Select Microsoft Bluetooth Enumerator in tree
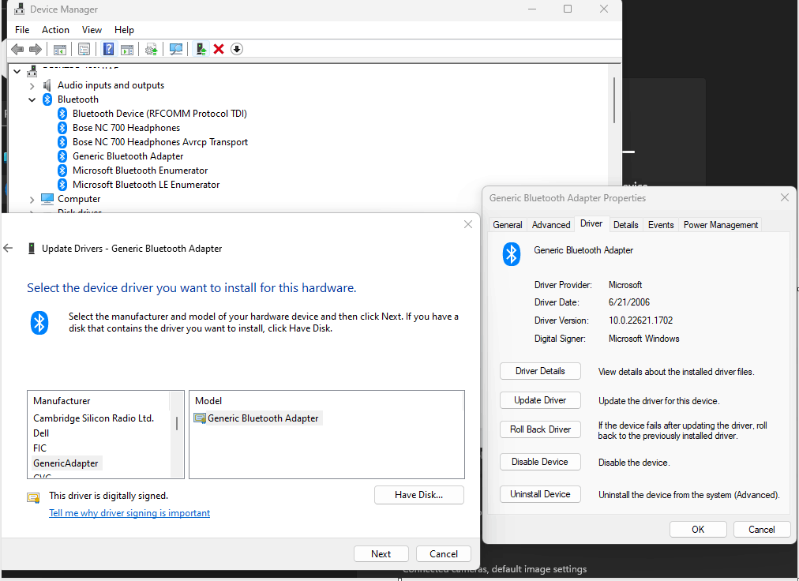The height and width of the screenshot is (581, 799). click(x=140, y=171)
